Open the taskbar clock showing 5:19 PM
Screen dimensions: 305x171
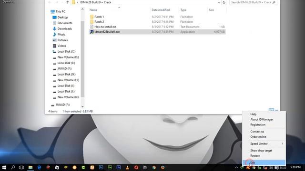[295, 167]
